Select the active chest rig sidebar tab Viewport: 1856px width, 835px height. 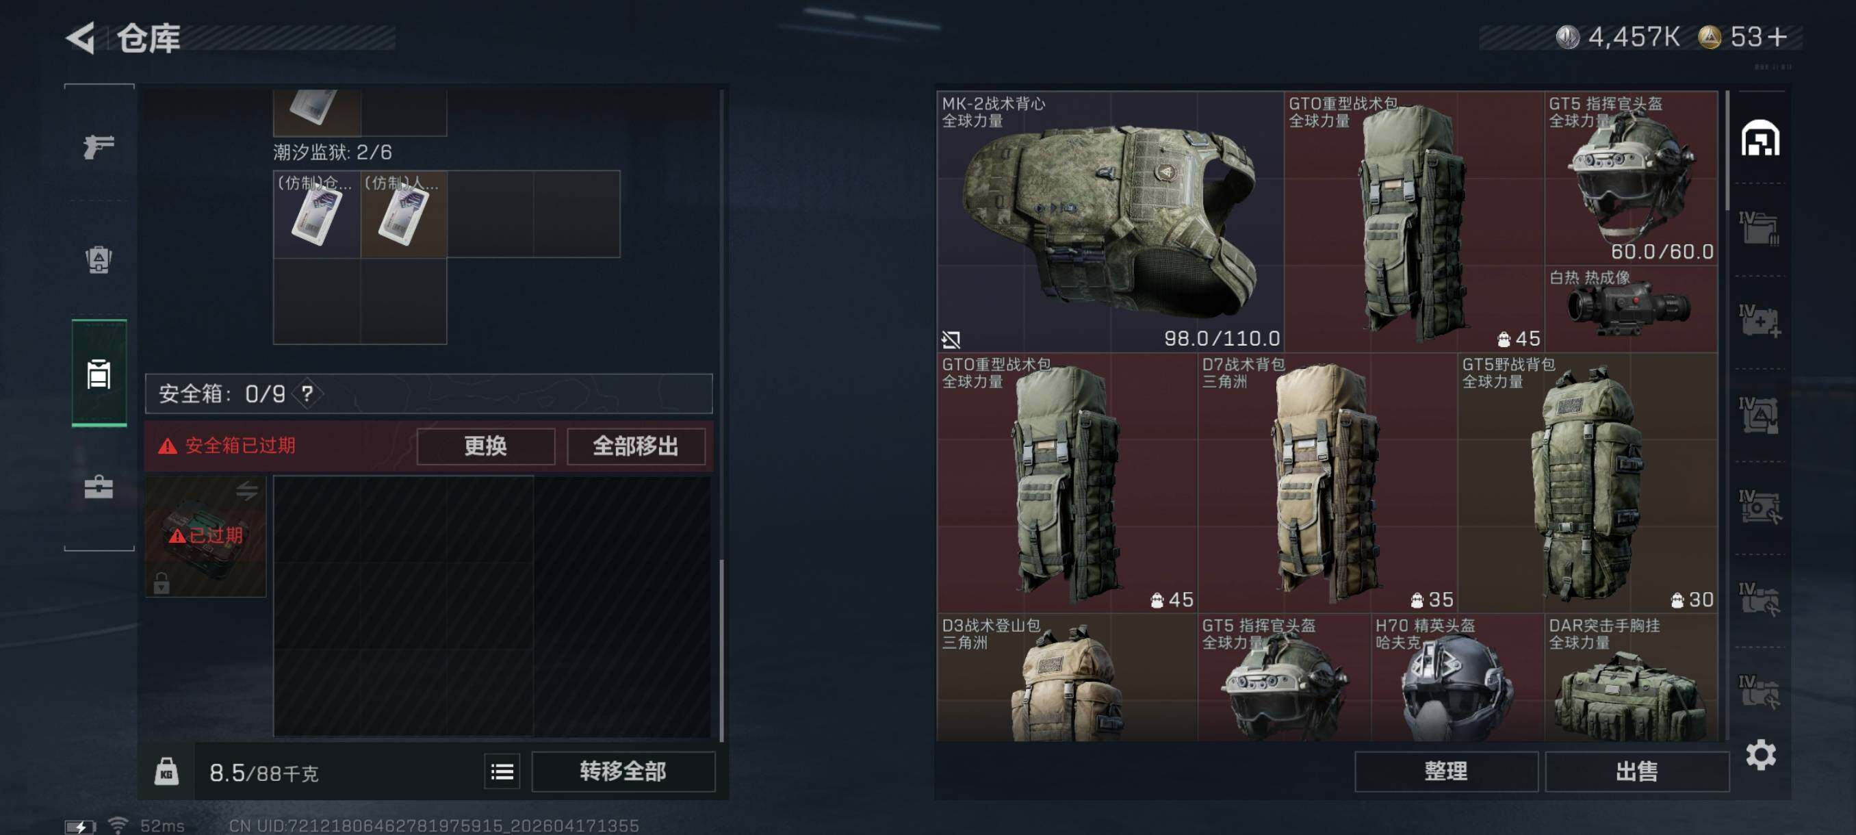[x=99, y=373]
